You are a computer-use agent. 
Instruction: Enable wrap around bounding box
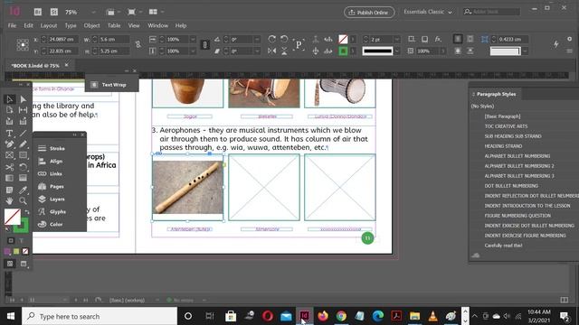470,39
